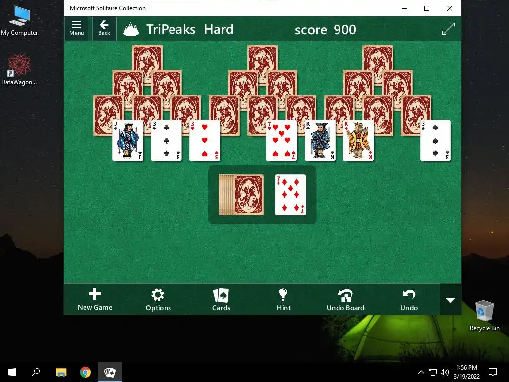This screenshot has height=382, width=509.
Task: Select the King of diamonds card
Action: [358, 140]
